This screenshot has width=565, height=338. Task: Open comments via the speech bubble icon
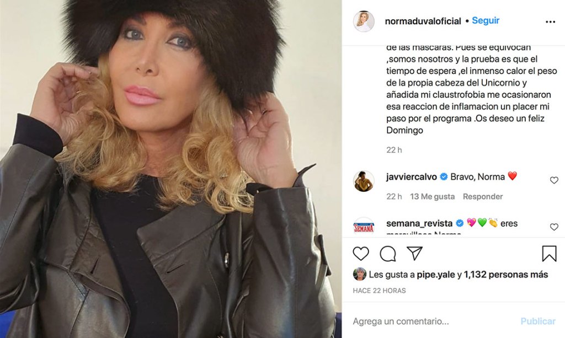tap(388, 254)
